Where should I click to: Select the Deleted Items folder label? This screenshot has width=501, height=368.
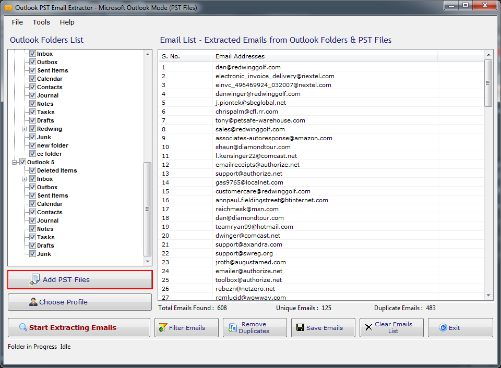tap(57, 170)
